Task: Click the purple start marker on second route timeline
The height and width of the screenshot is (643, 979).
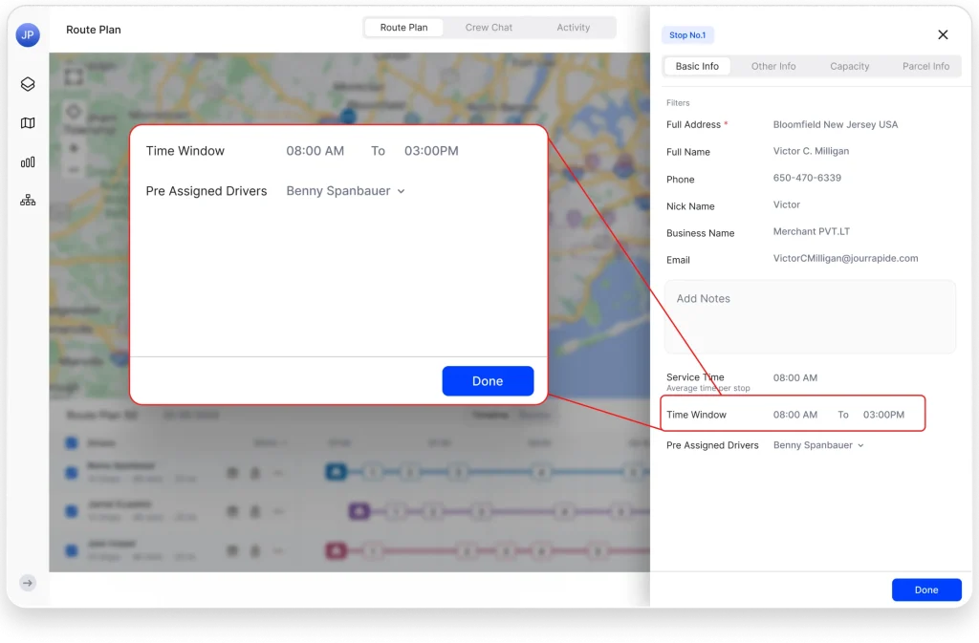Action: [359, 511]
